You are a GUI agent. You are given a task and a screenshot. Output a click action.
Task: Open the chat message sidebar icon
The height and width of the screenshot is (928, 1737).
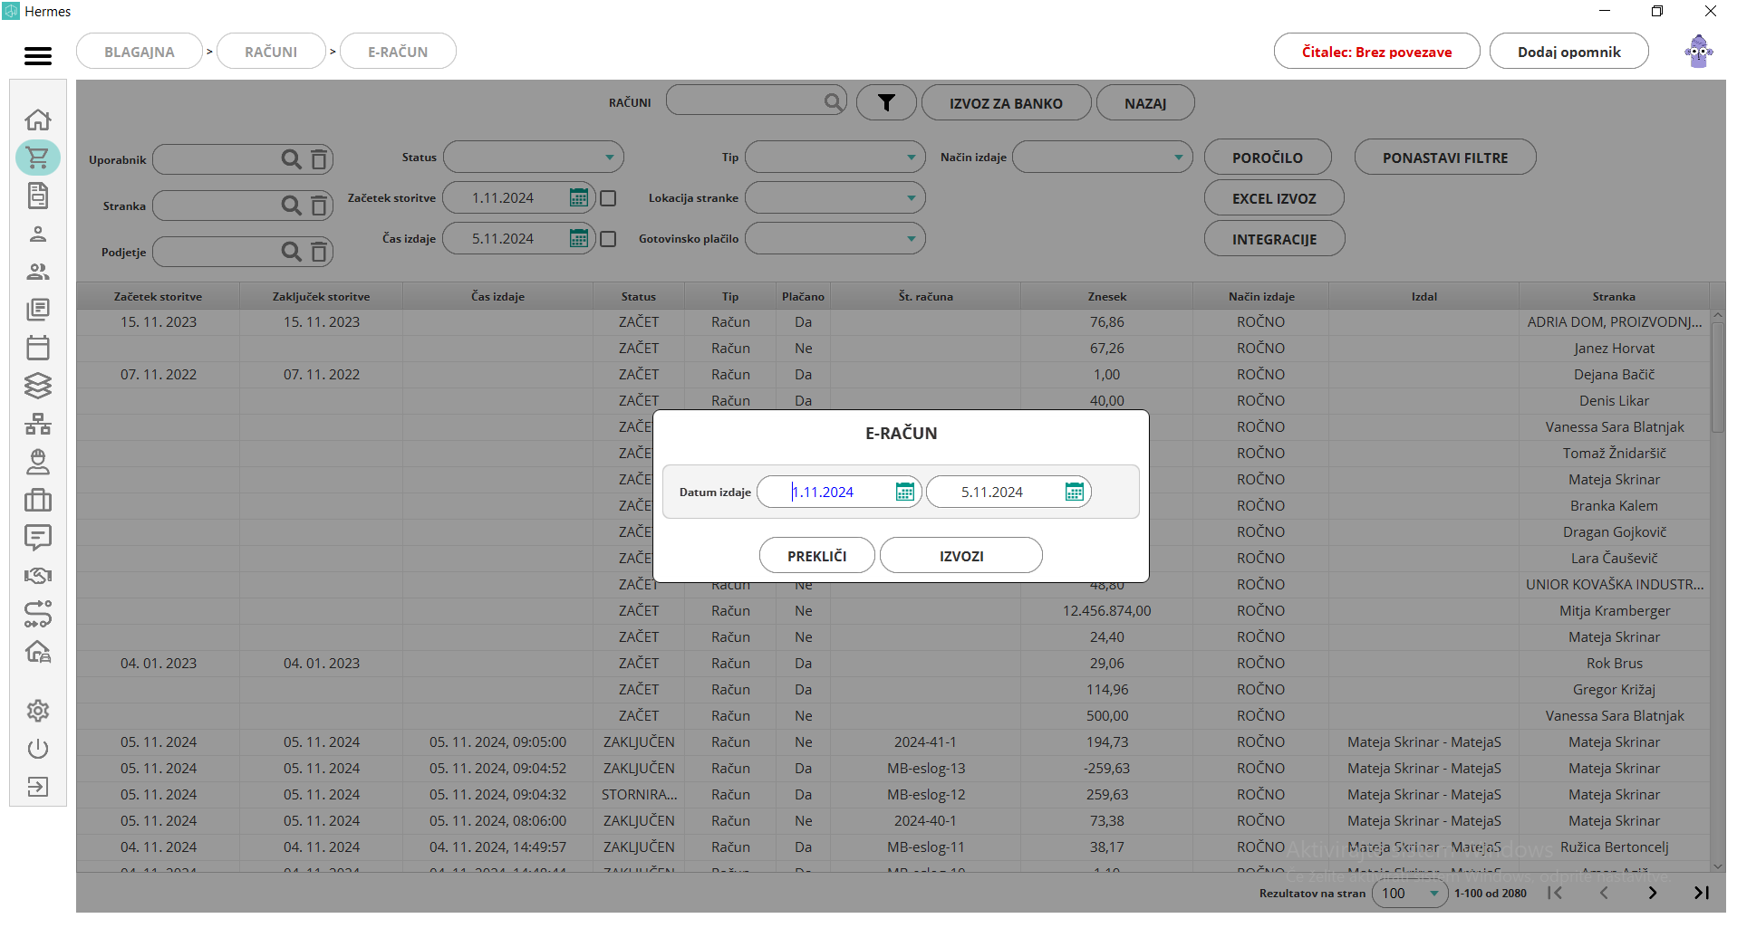[38, 538]
